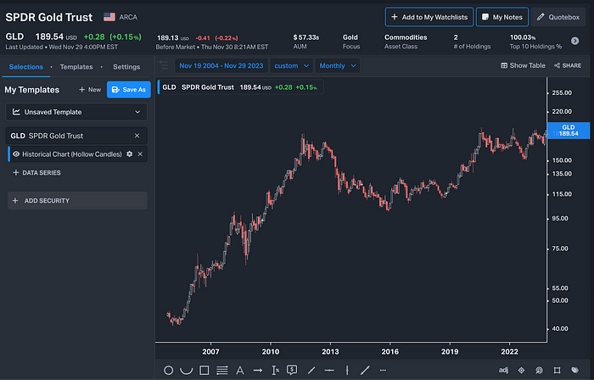Viewport: 594px width, 380px height.
Task: Switch to the Templates tab
Action: coord(76,67)
